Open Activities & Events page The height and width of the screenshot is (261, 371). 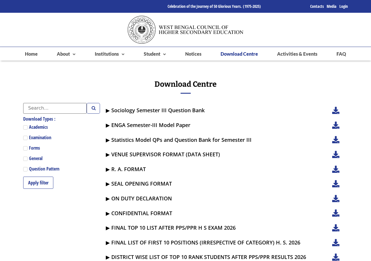point(297,54)
